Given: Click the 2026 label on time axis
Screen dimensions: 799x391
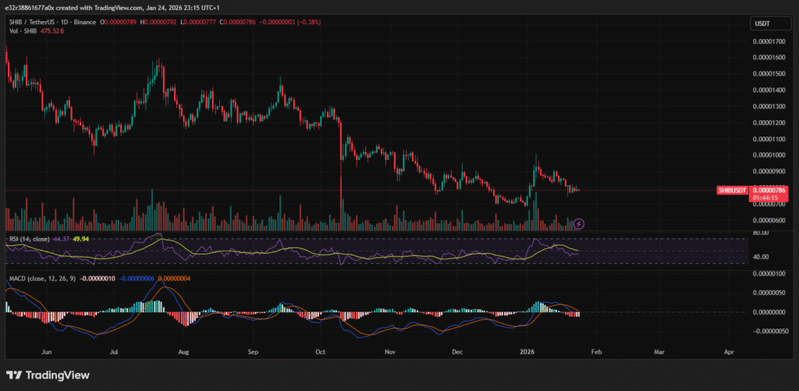Looking at the screenshot, I should [529, 352].
